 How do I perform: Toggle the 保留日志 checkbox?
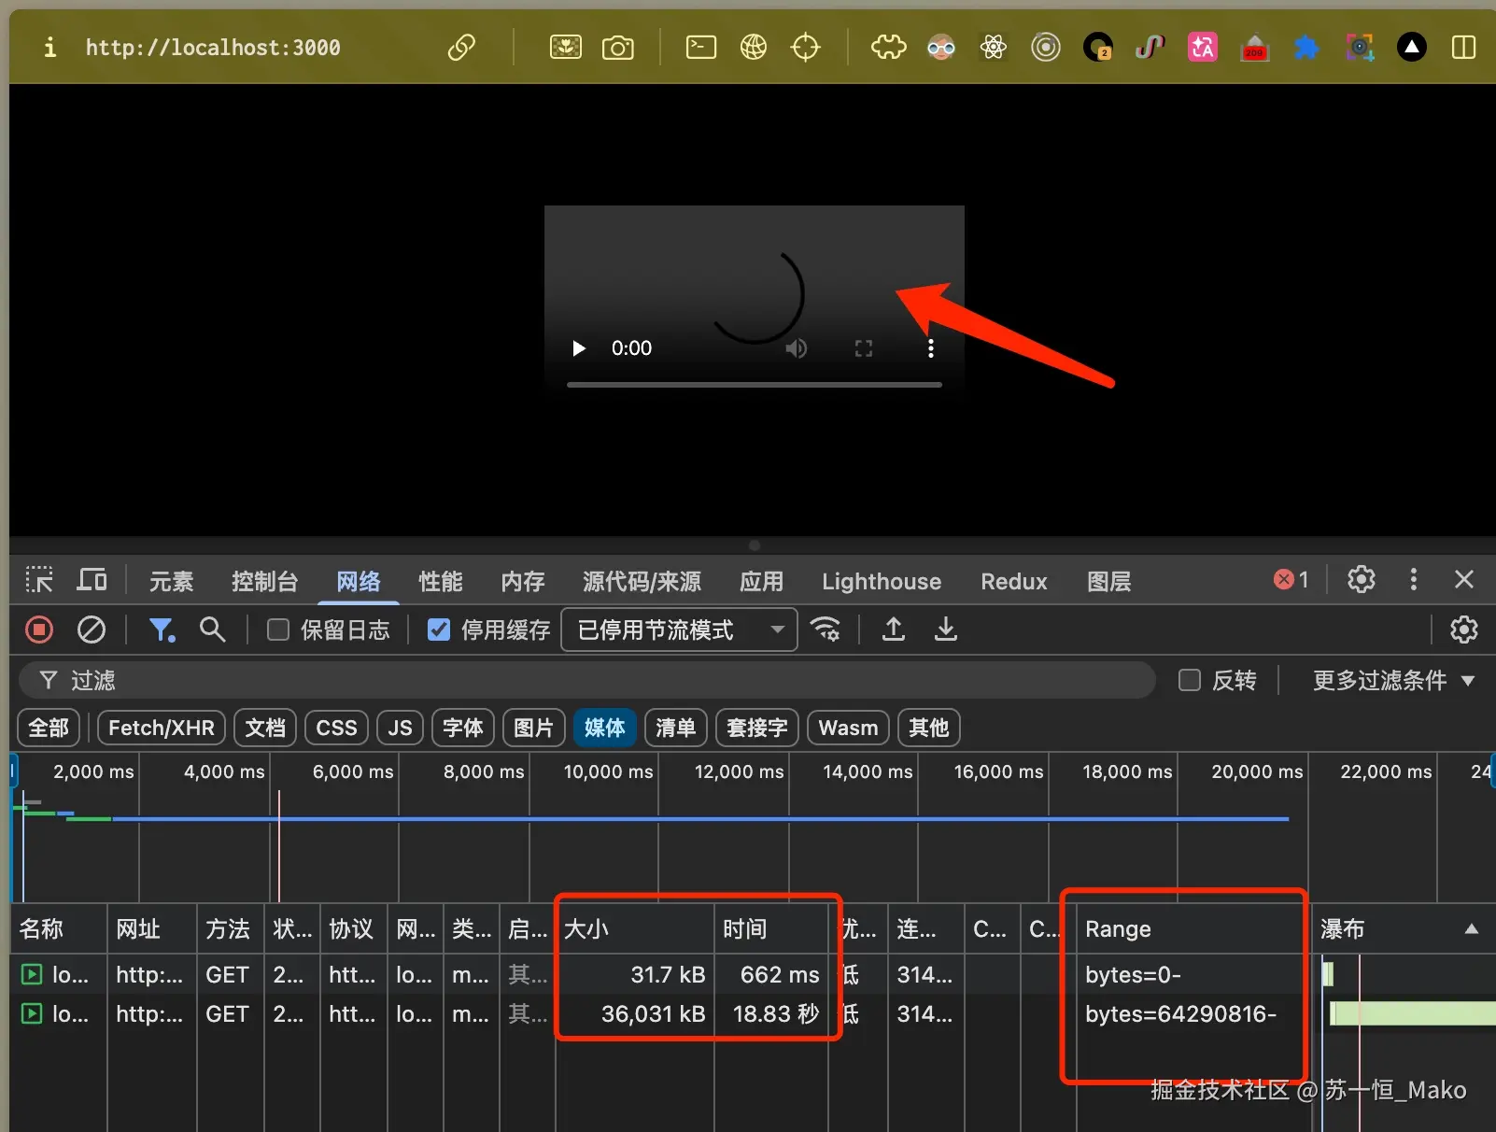point(278,630)
